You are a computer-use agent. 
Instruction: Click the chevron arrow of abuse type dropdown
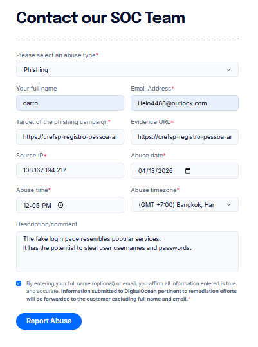(x=228, y=69)
